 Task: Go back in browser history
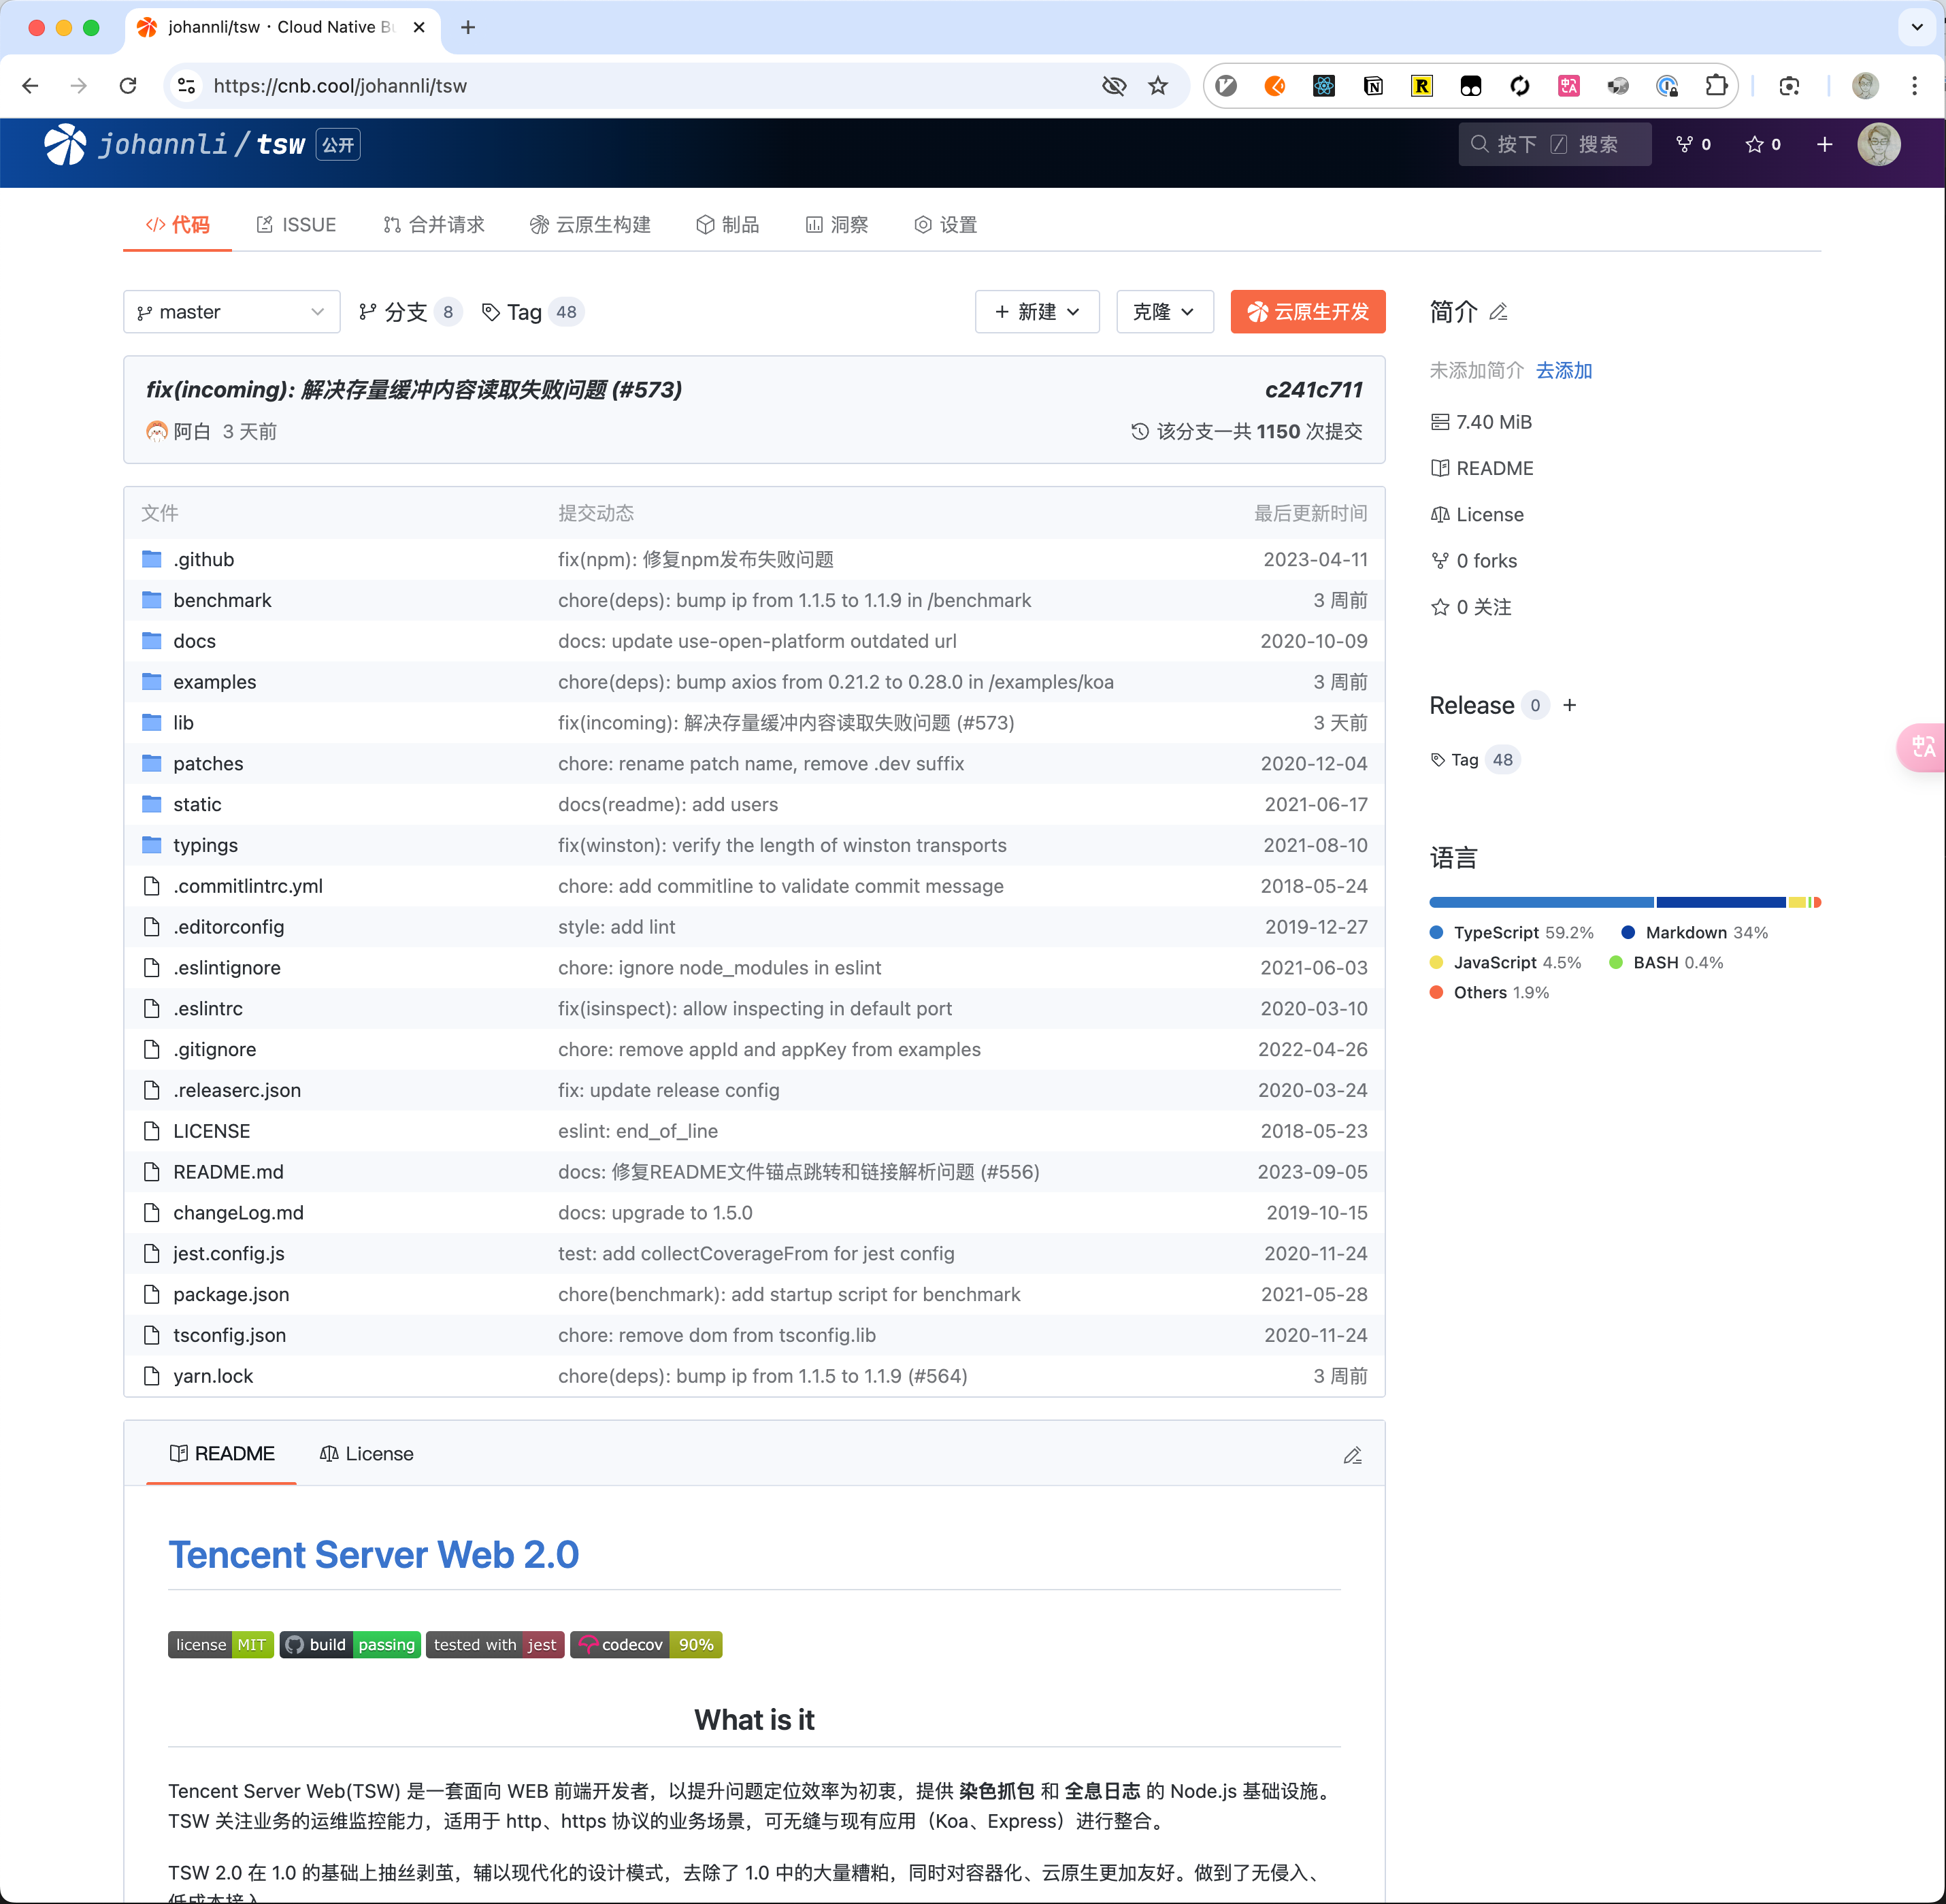pyautogui.click(x=30, y=86)
